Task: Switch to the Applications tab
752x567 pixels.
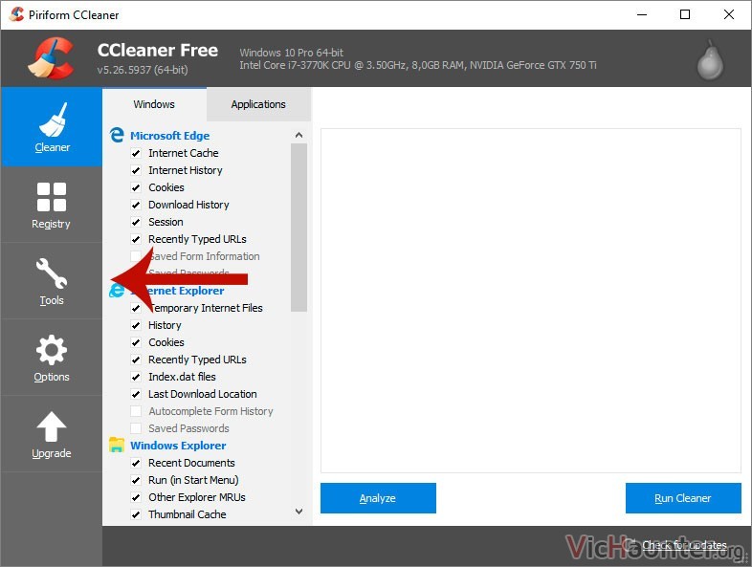Action: (x=258, y=104)
